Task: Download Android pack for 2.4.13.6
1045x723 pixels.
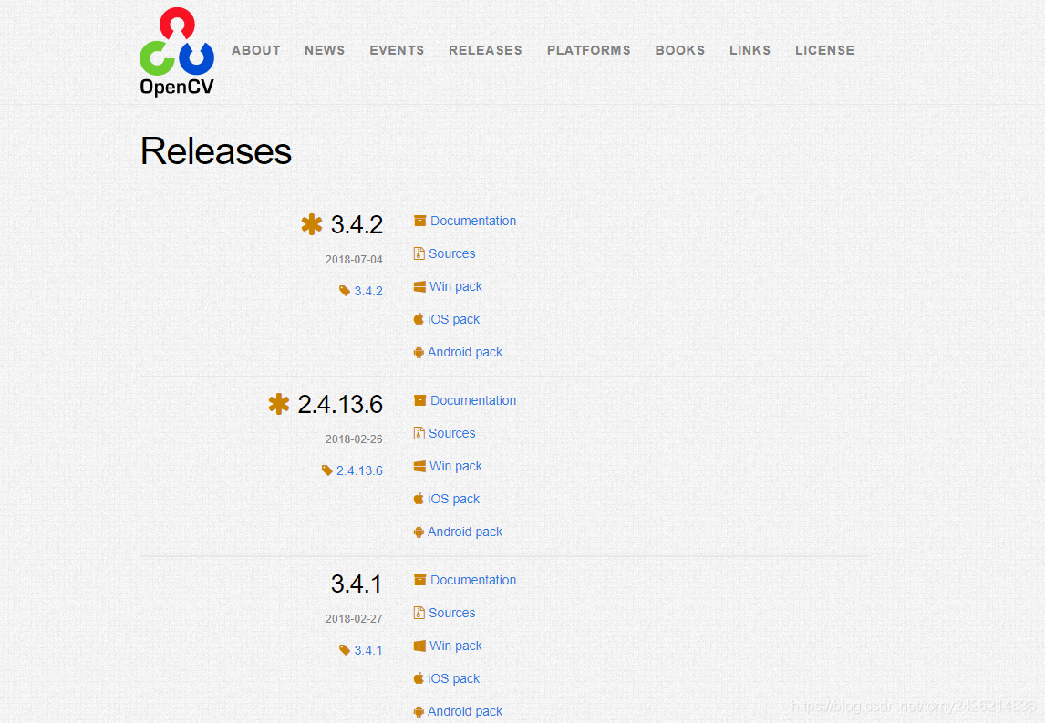Action: pyautogui.click(x=465, y=532)
